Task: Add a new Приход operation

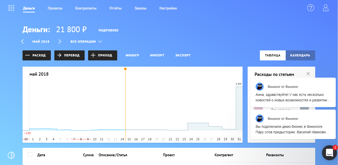Action: point(102,55)
